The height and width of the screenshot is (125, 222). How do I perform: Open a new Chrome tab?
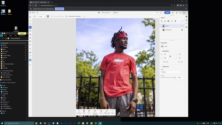[x=52, y=2]
